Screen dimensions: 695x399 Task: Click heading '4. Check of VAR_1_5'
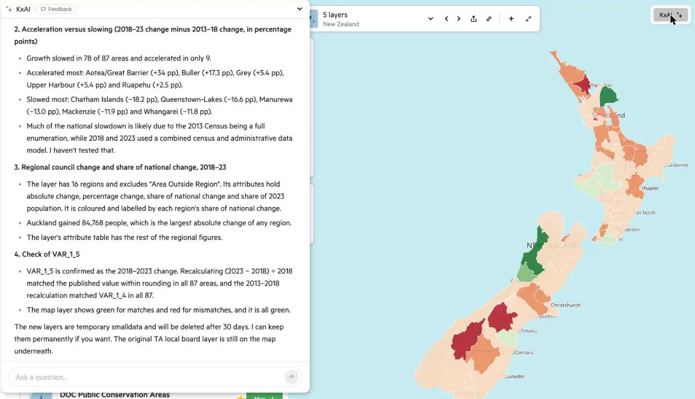(x=46, y=254)
